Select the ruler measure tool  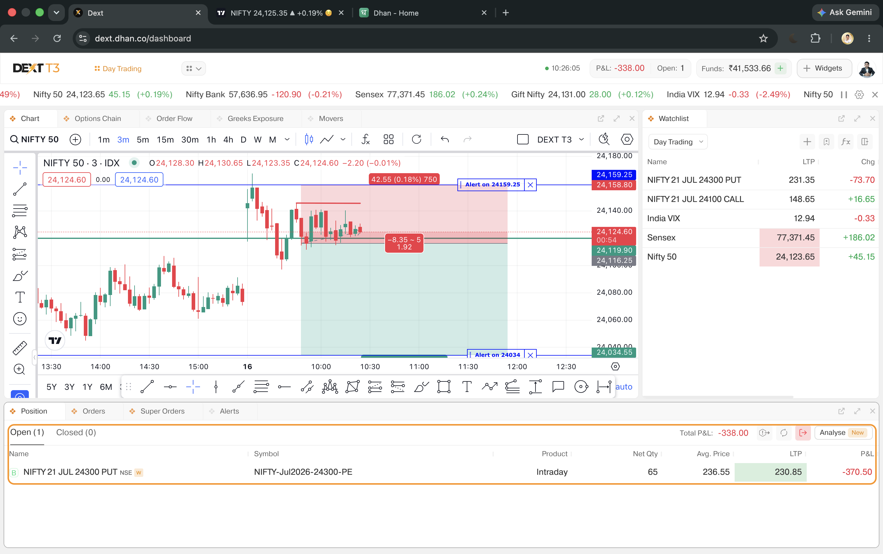pos(20,348)
